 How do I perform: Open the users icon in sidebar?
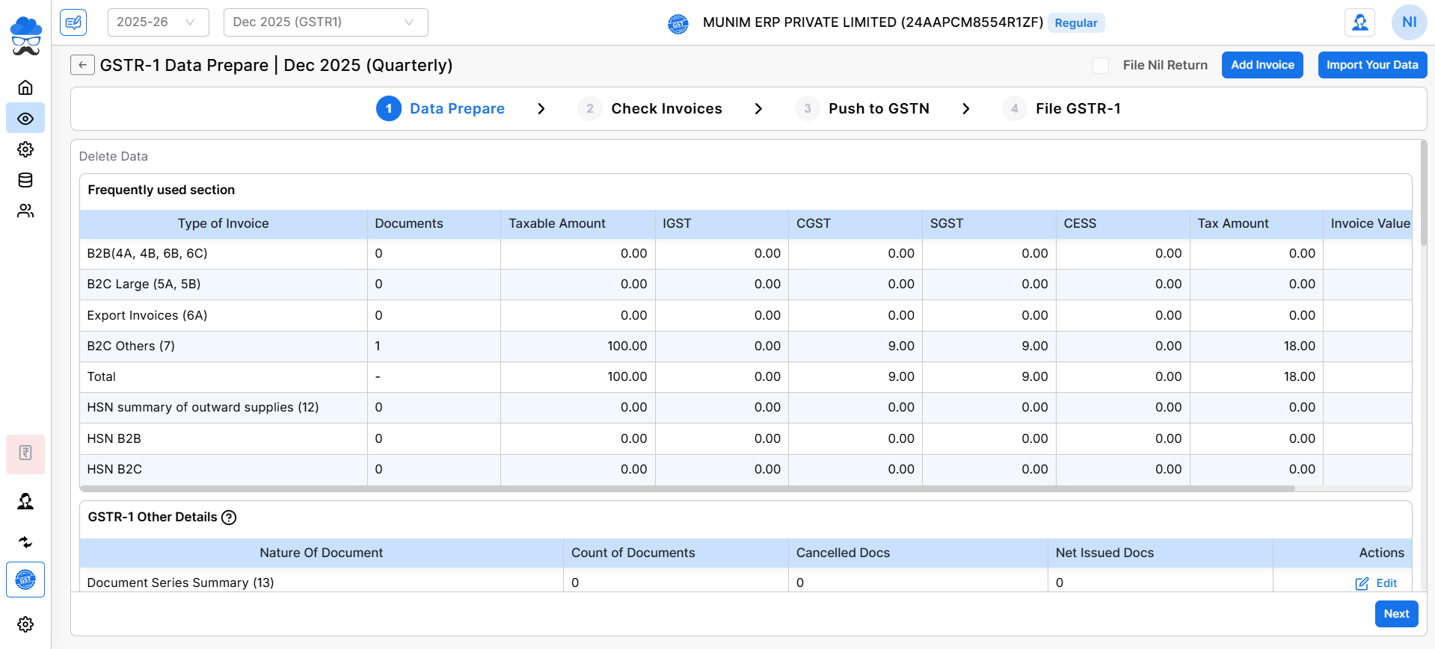tap(25, 211)
